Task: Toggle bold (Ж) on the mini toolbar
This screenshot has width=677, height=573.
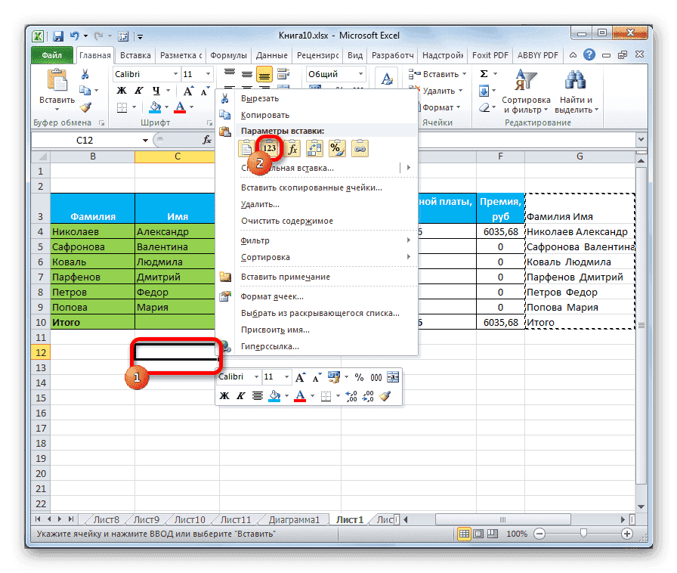Action: click(223, 395)
